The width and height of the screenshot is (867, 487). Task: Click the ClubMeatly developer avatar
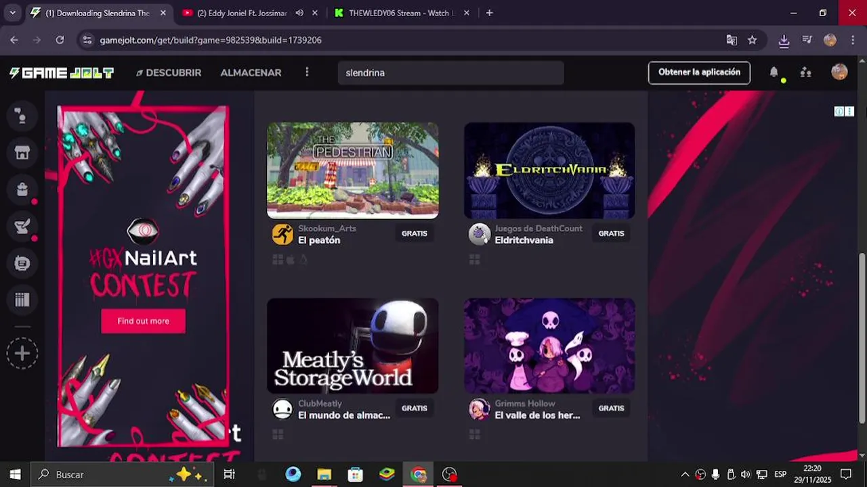point(282,409)
